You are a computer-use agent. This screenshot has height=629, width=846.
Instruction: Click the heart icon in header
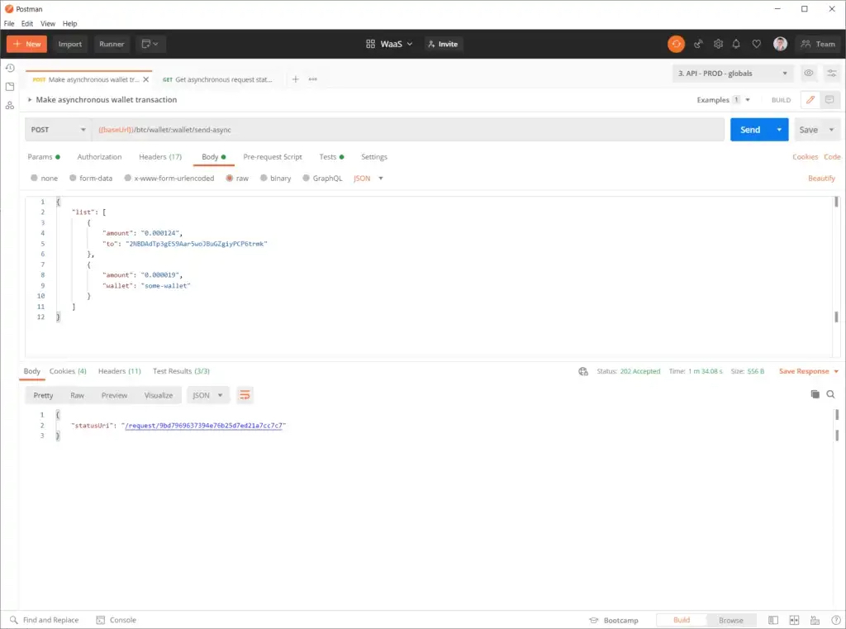[757, 44]
